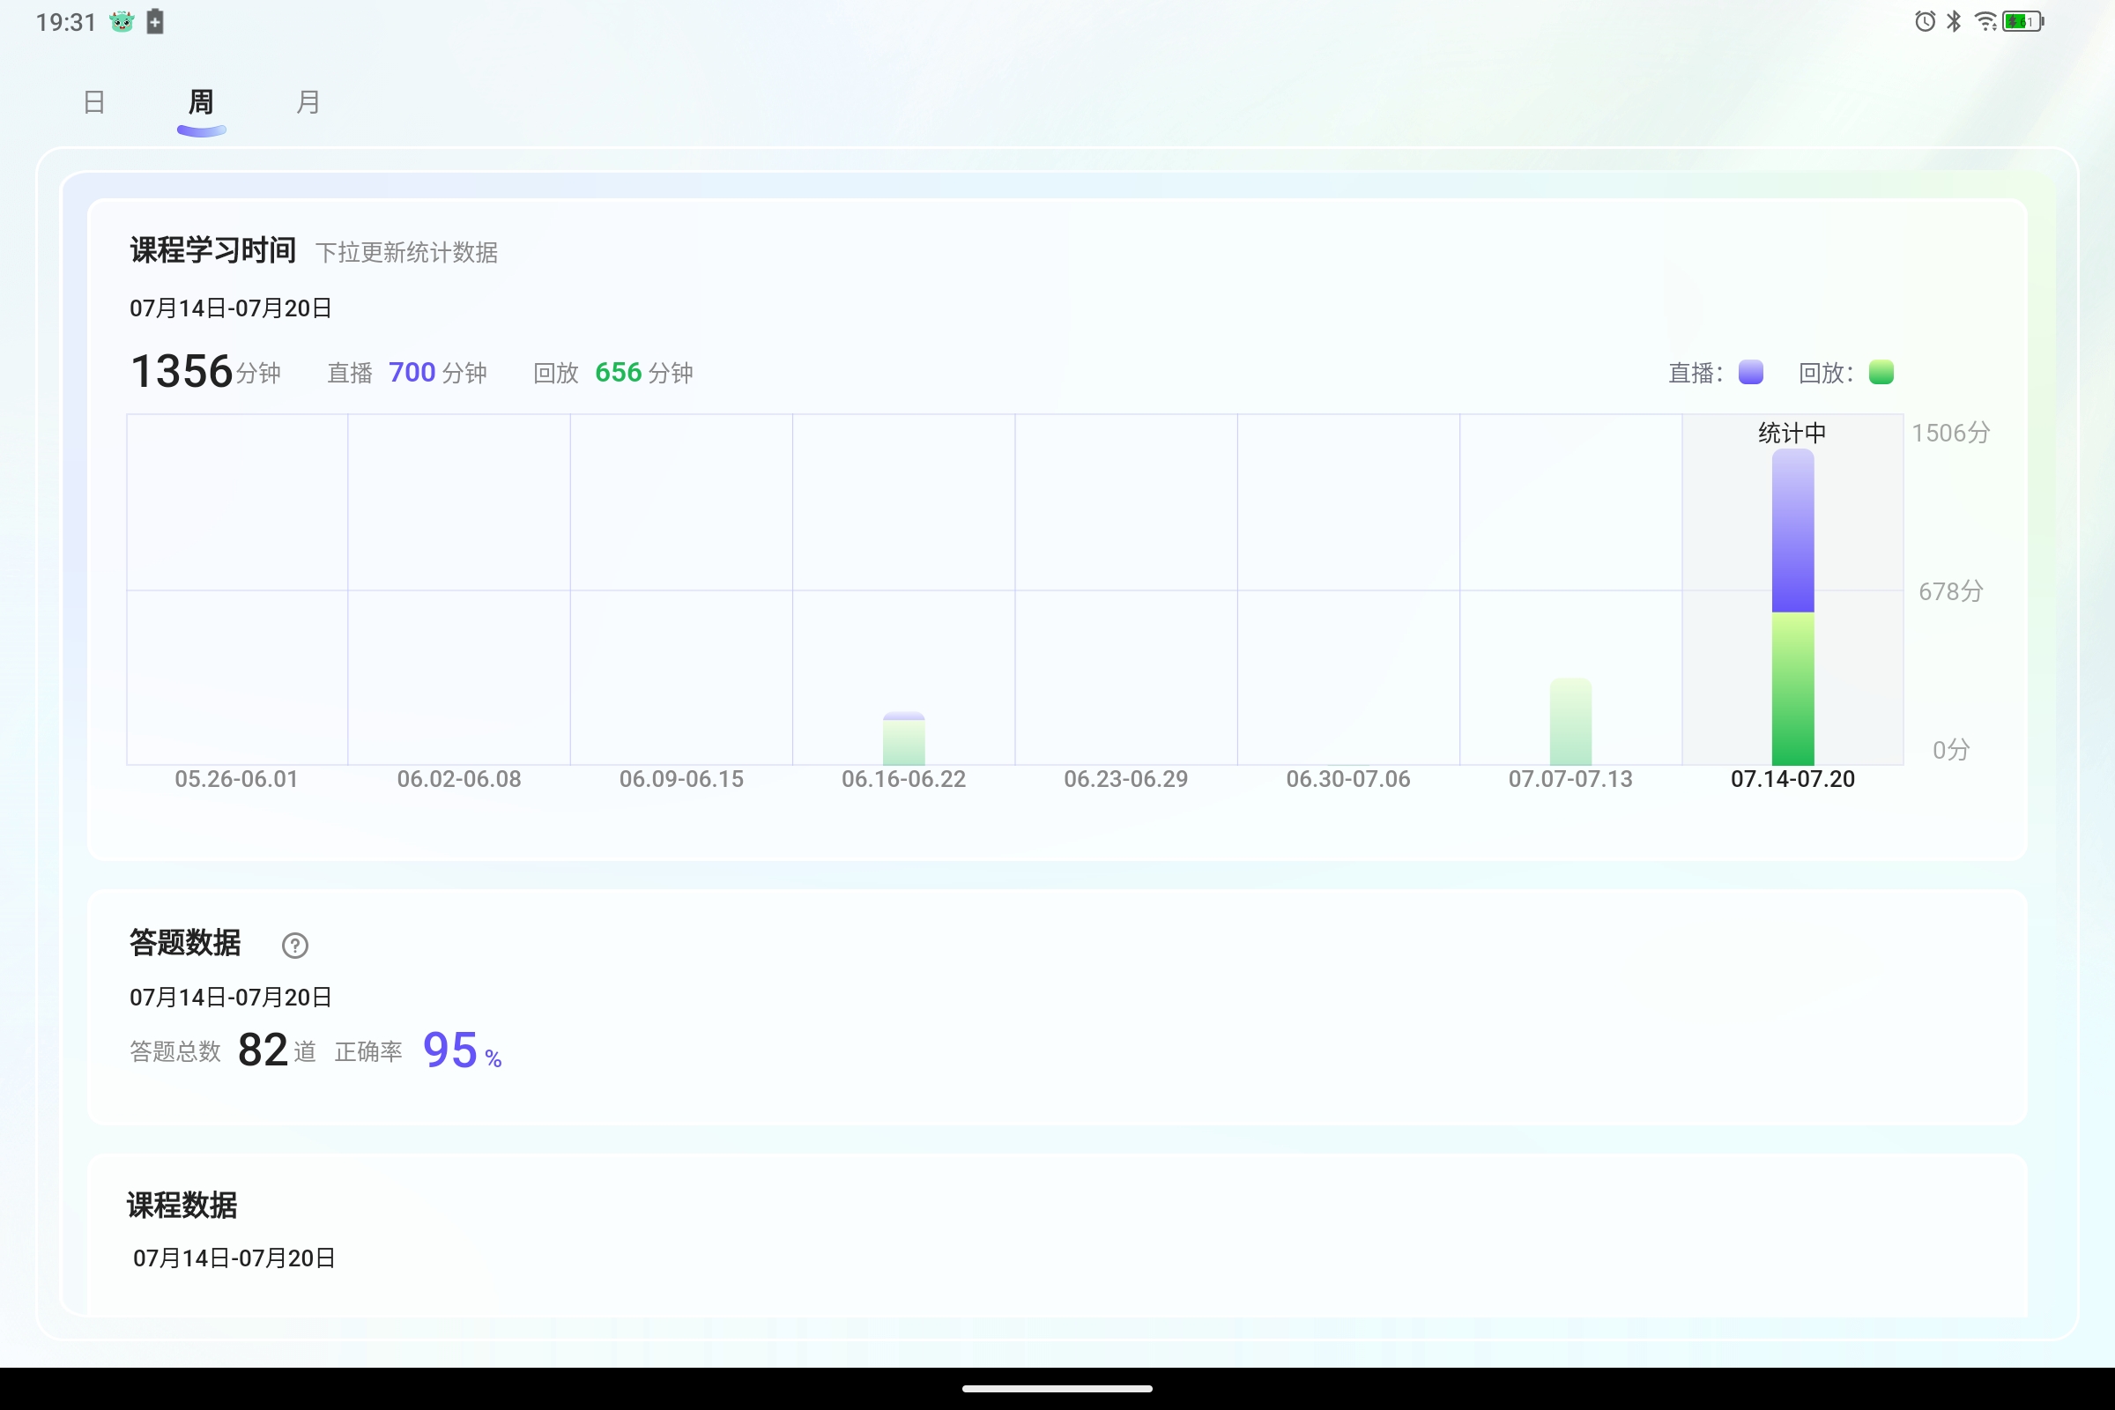Select the 周 (week) tab

[x=202, y=101]
